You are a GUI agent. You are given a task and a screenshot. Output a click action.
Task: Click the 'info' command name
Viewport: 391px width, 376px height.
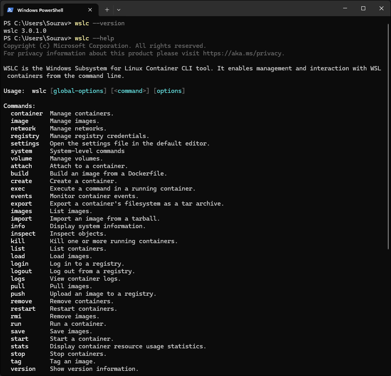(18, 226)
